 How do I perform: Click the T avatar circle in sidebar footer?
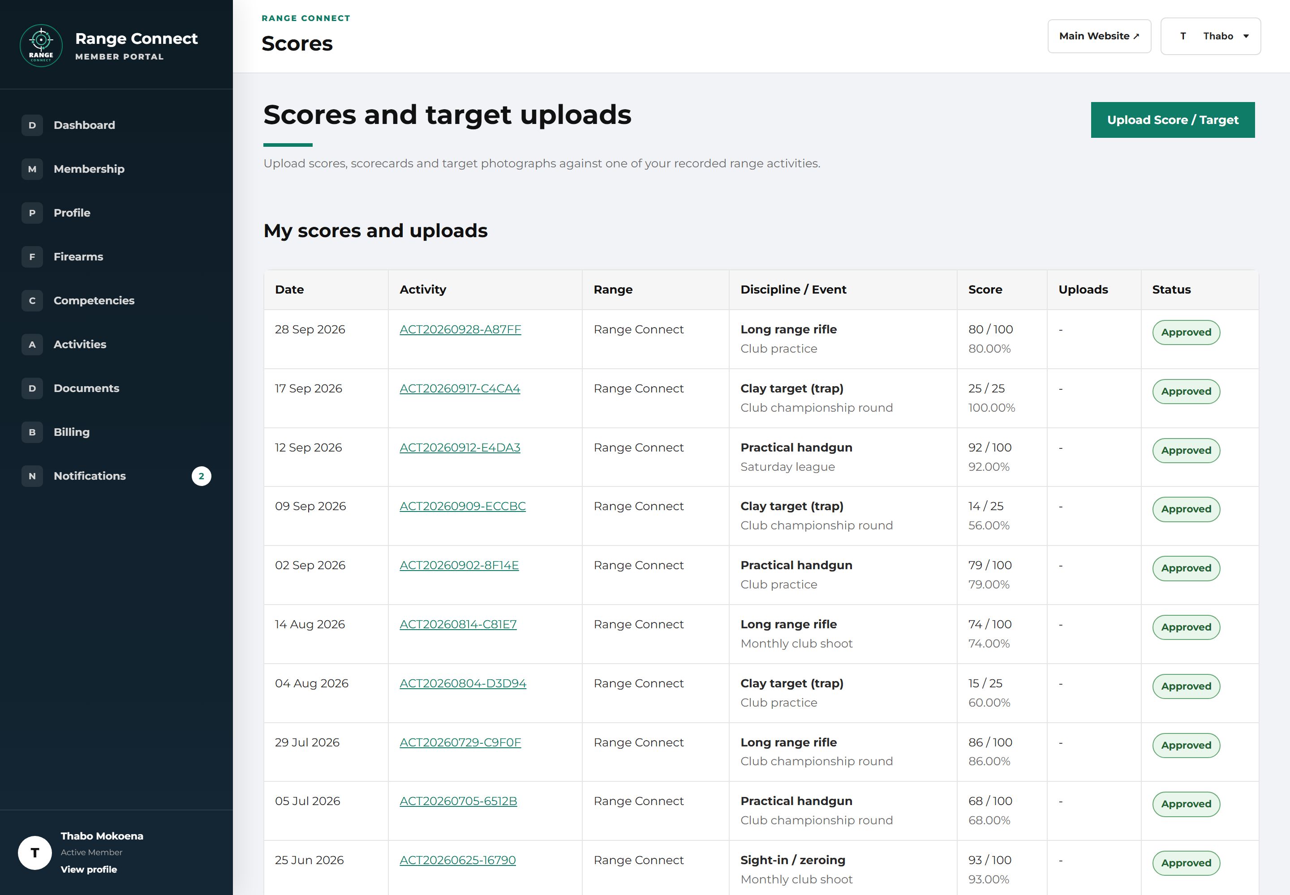(35, 852)
